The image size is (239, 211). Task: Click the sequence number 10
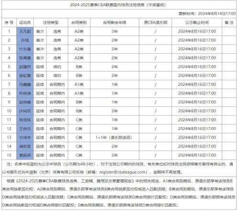coord(9,111)
